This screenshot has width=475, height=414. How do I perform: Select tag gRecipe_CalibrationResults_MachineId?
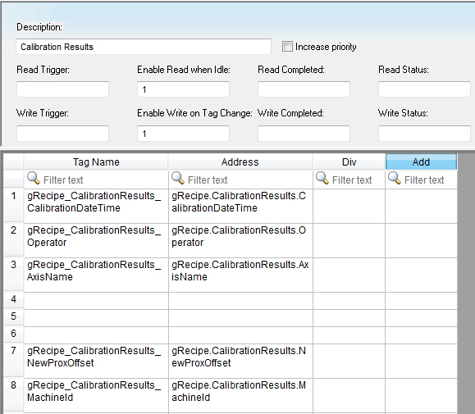click(96, 395)
